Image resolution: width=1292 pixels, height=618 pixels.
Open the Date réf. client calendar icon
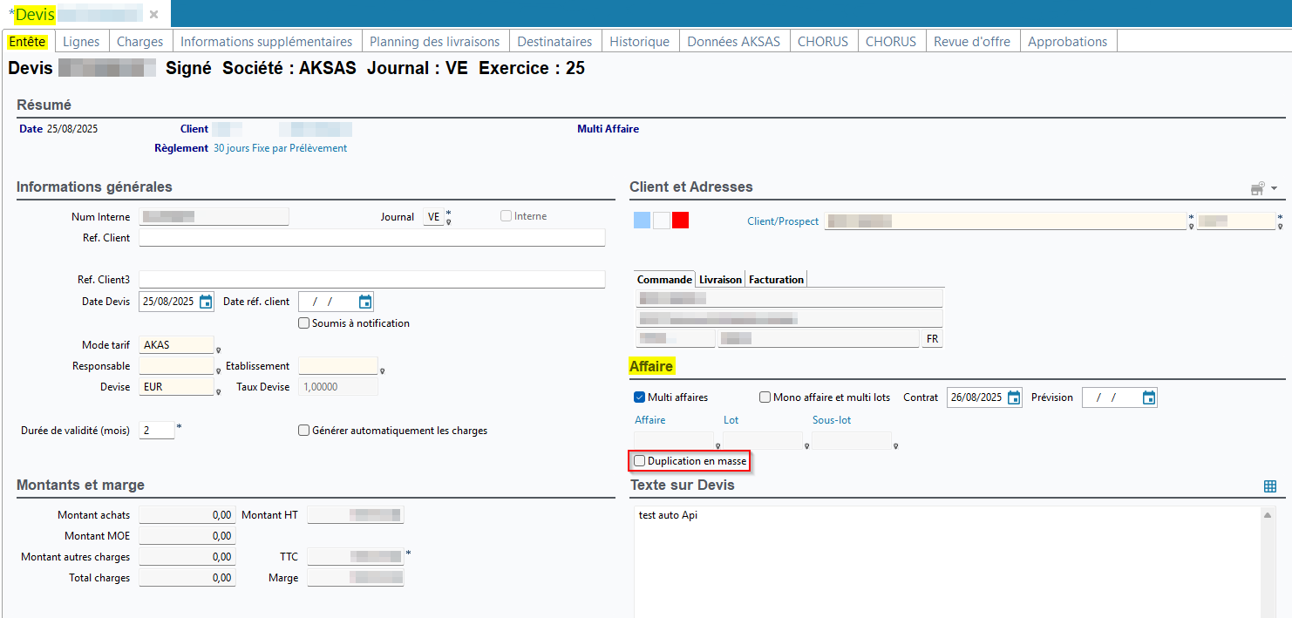click(365, 302)
